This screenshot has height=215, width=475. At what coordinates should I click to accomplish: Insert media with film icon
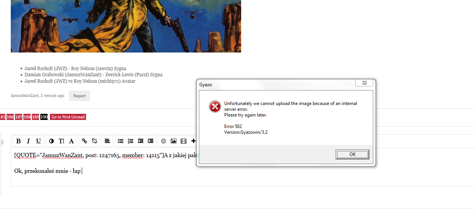[x=184, y=141]
